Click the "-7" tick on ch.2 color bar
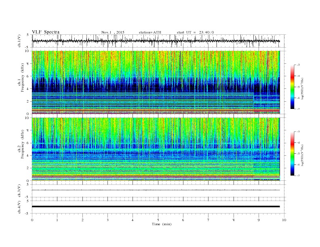This screenshot has width=320, height=247. (x=298, y=176)
